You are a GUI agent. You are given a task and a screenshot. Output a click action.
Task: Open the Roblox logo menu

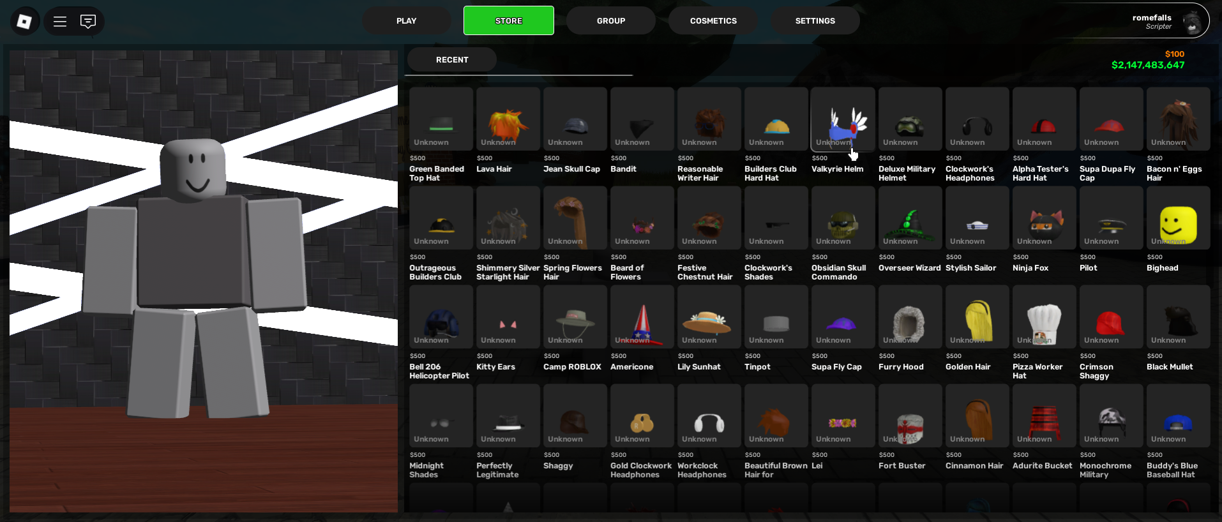24,22
